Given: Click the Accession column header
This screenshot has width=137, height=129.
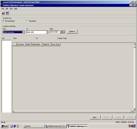Looking at the screenshot, I should click(x=21, y=44).
